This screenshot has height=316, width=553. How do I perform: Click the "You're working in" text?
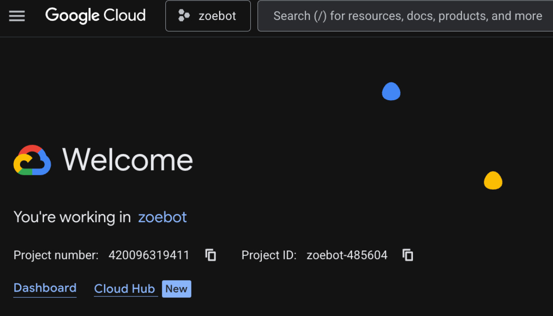[x=72, y=217]
